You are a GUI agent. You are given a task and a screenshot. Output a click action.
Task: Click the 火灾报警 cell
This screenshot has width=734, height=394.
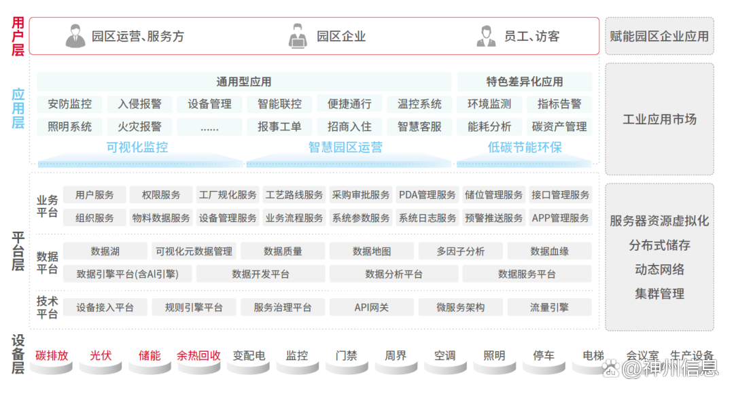(139, 126)
